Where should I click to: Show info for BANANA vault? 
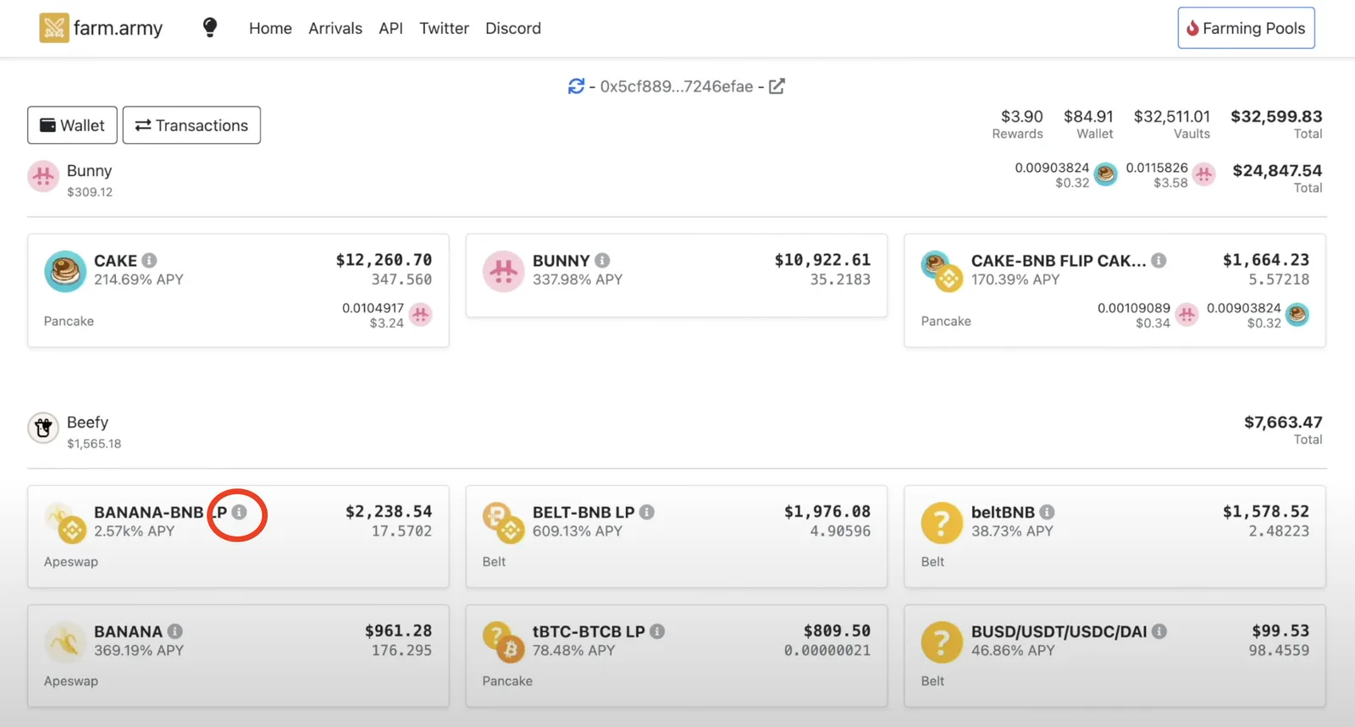tap(174, 631)
